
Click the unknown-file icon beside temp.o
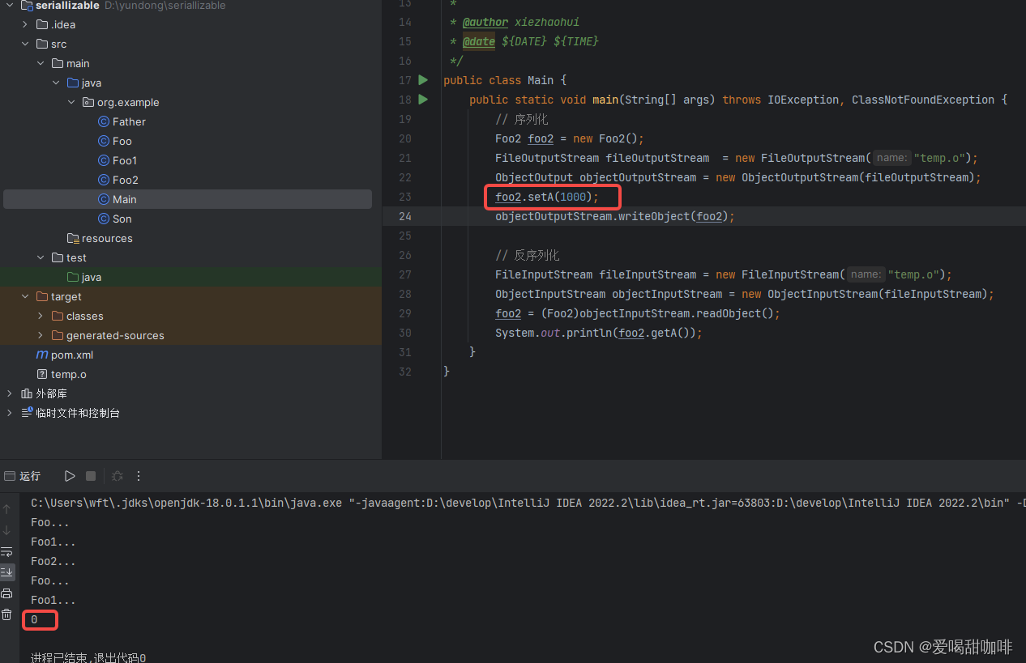tap(42, 374)
